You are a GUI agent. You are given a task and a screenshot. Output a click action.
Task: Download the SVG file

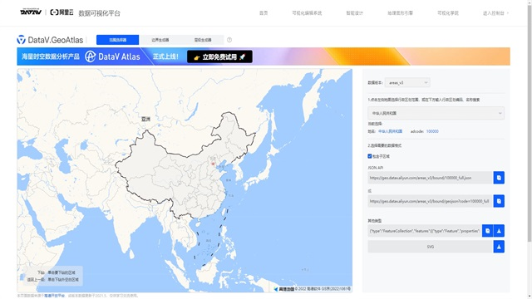tap(499, 247)
